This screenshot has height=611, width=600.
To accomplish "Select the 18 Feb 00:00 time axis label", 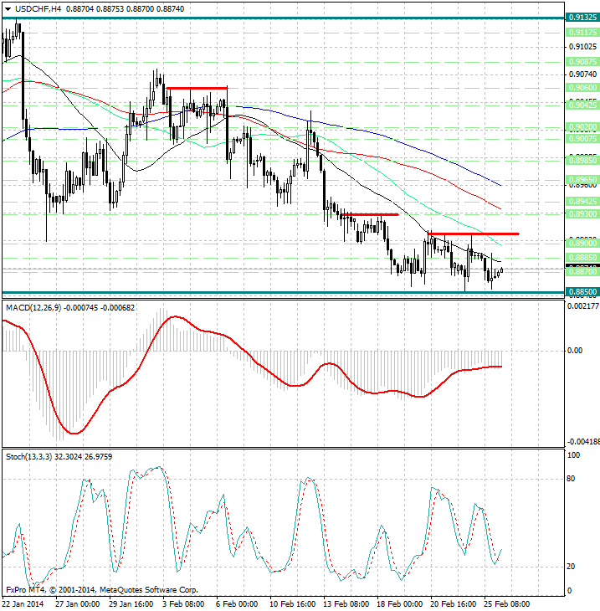I will click(x=399, y=604).
